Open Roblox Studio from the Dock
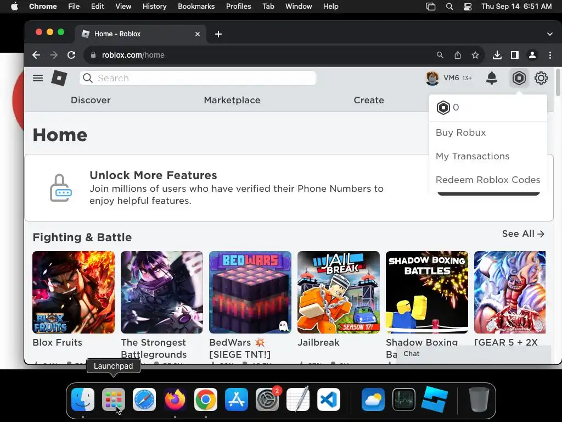The width and height of the screenshot is (562, 422). click(x=435, y=399)
